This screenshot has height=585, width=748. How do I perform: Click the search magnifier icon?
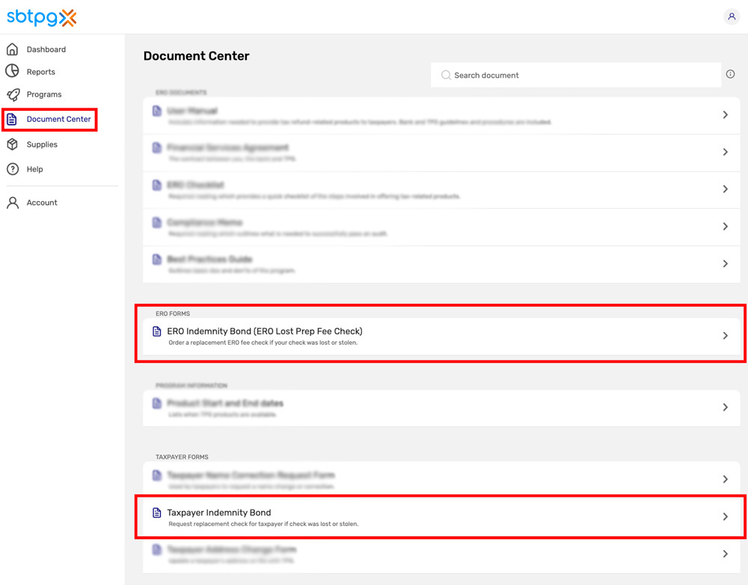coord(446,76)
